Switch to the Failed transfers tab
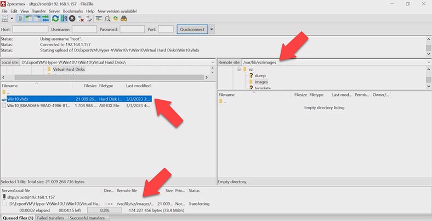The image size is (432, 221). tap(50, 218)
